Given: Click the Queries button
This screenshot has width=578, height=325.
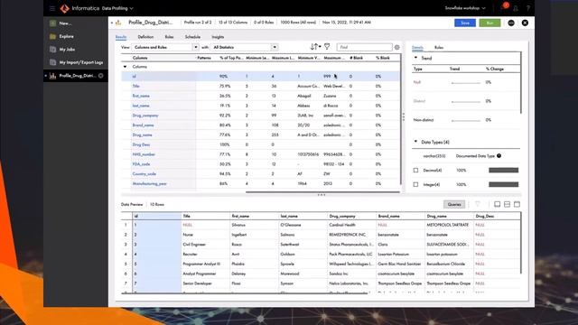Looking at the screenshot, I should tap(454, 205).
